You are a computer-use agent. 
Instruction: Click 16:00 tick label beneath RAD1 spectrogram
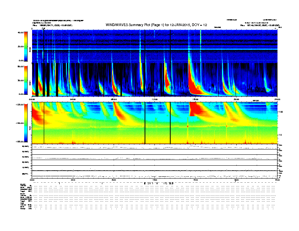click(196, 99)
